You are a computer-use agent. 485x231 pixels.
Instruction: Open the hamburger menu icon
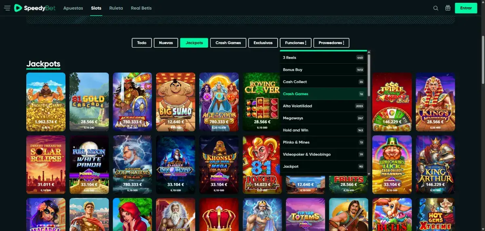7,8
